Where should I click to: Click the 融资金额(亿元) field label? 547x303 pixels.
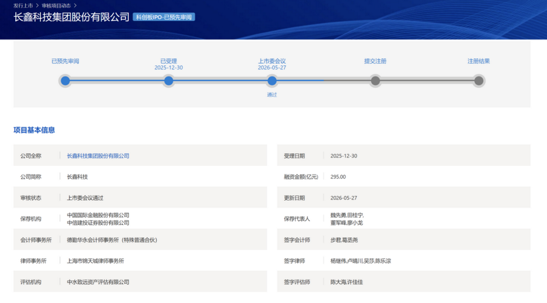[x=301, y=177]
